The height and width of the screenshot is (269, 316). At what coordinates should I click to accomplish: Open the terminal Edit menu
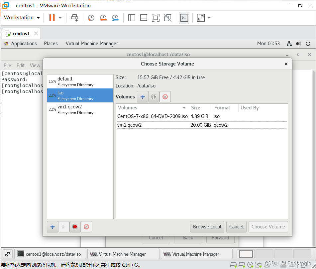pos(21,65)
